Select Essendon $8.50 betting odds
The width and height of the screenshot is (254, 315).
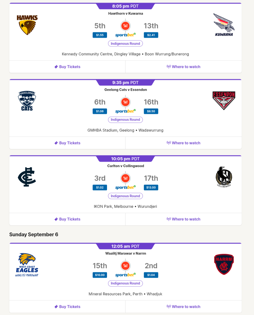151,111
